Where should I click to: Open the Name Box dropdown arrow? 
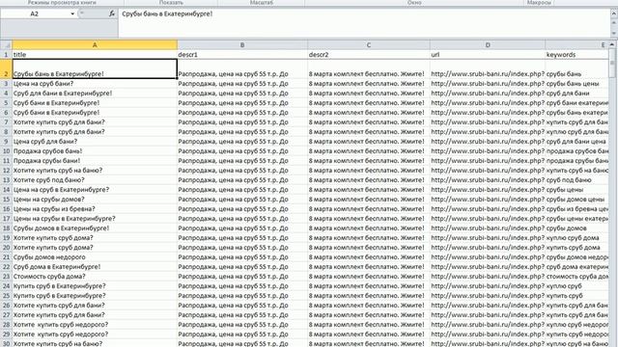click(72, 13)
